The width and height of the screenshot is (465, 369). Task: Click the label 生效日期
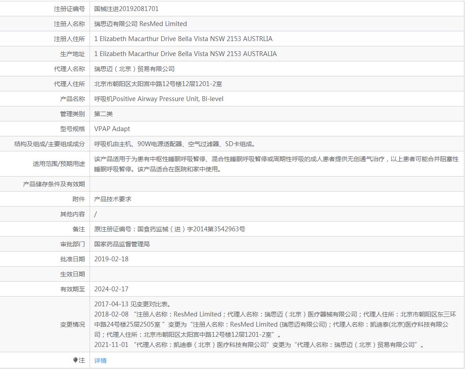click(73, 274)
